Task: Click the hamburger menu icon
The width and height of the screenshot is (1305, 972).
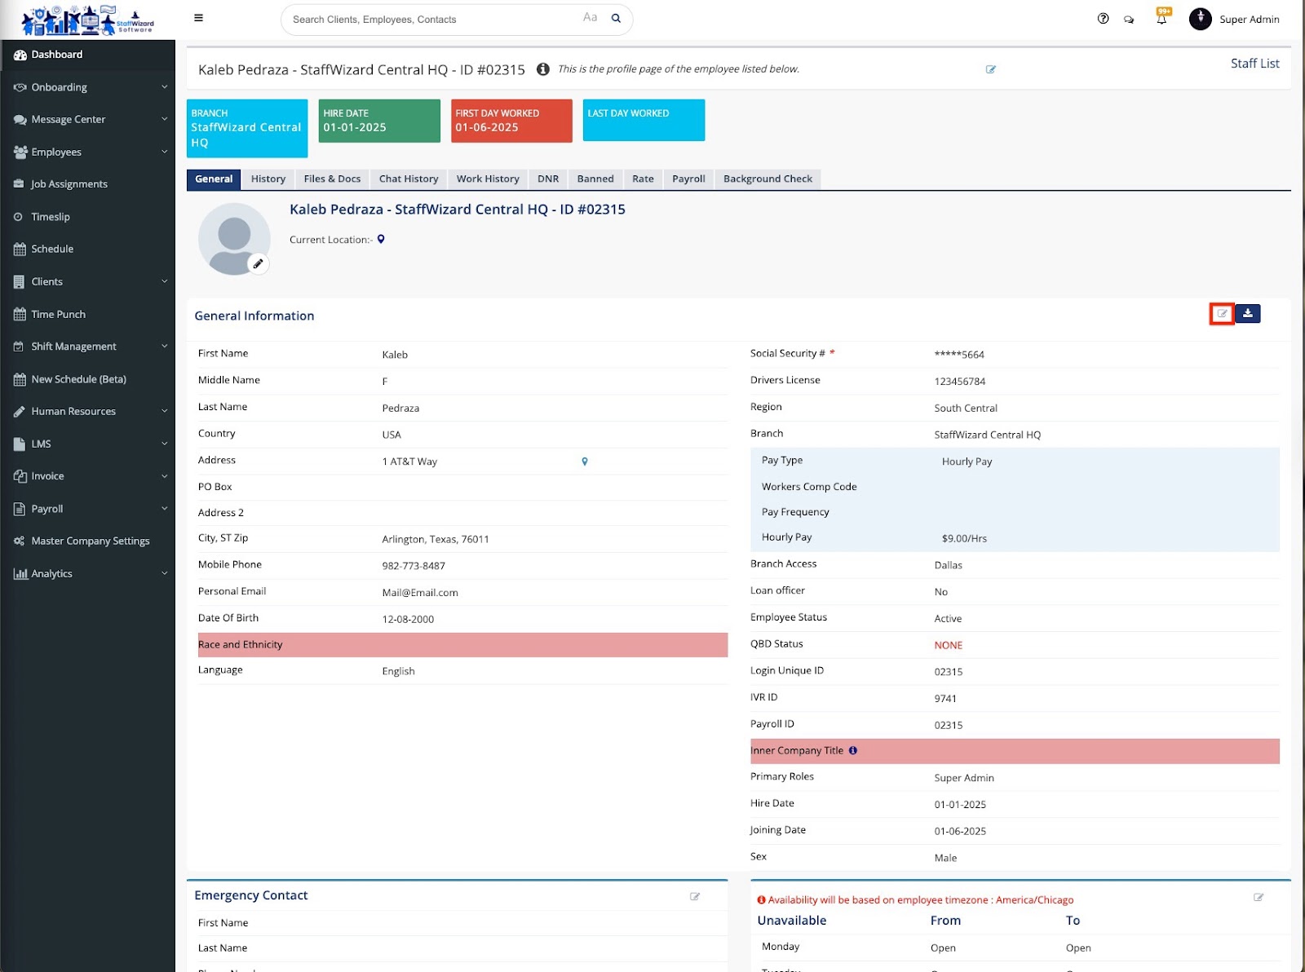Action: [198, 18]
